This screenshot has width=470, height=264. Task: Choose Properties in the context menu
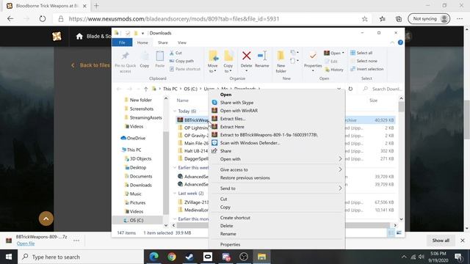point(277,244)
